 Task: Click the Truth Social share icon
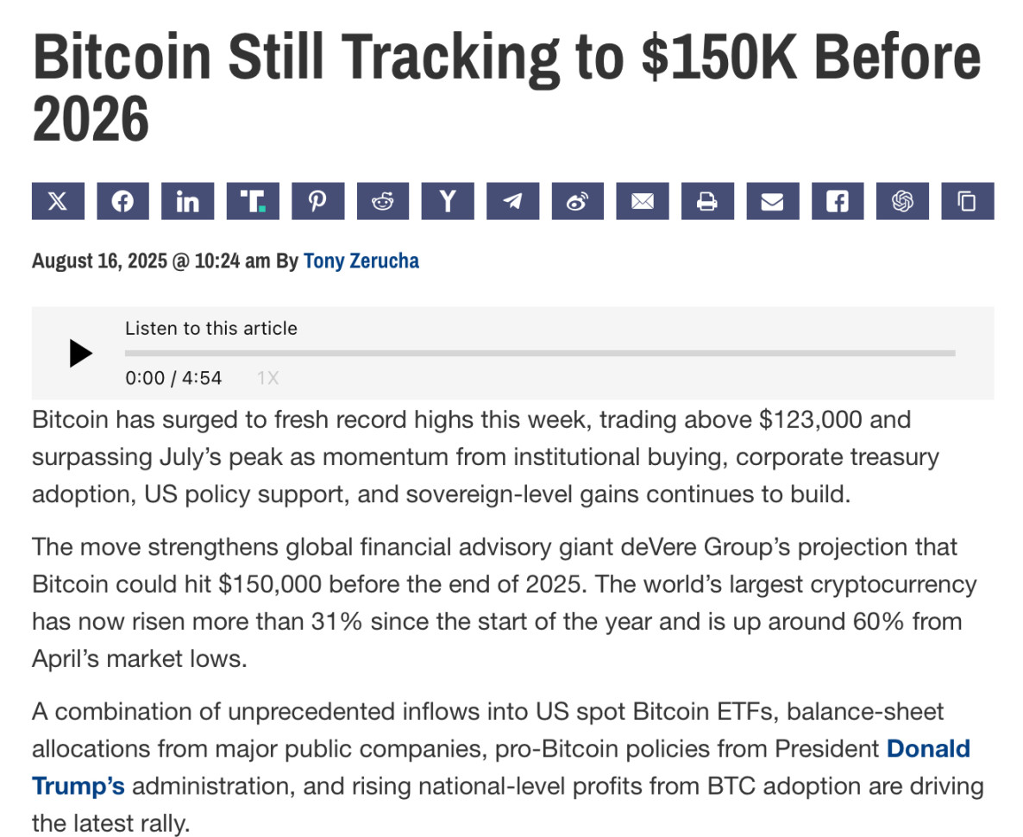point(253,201)
